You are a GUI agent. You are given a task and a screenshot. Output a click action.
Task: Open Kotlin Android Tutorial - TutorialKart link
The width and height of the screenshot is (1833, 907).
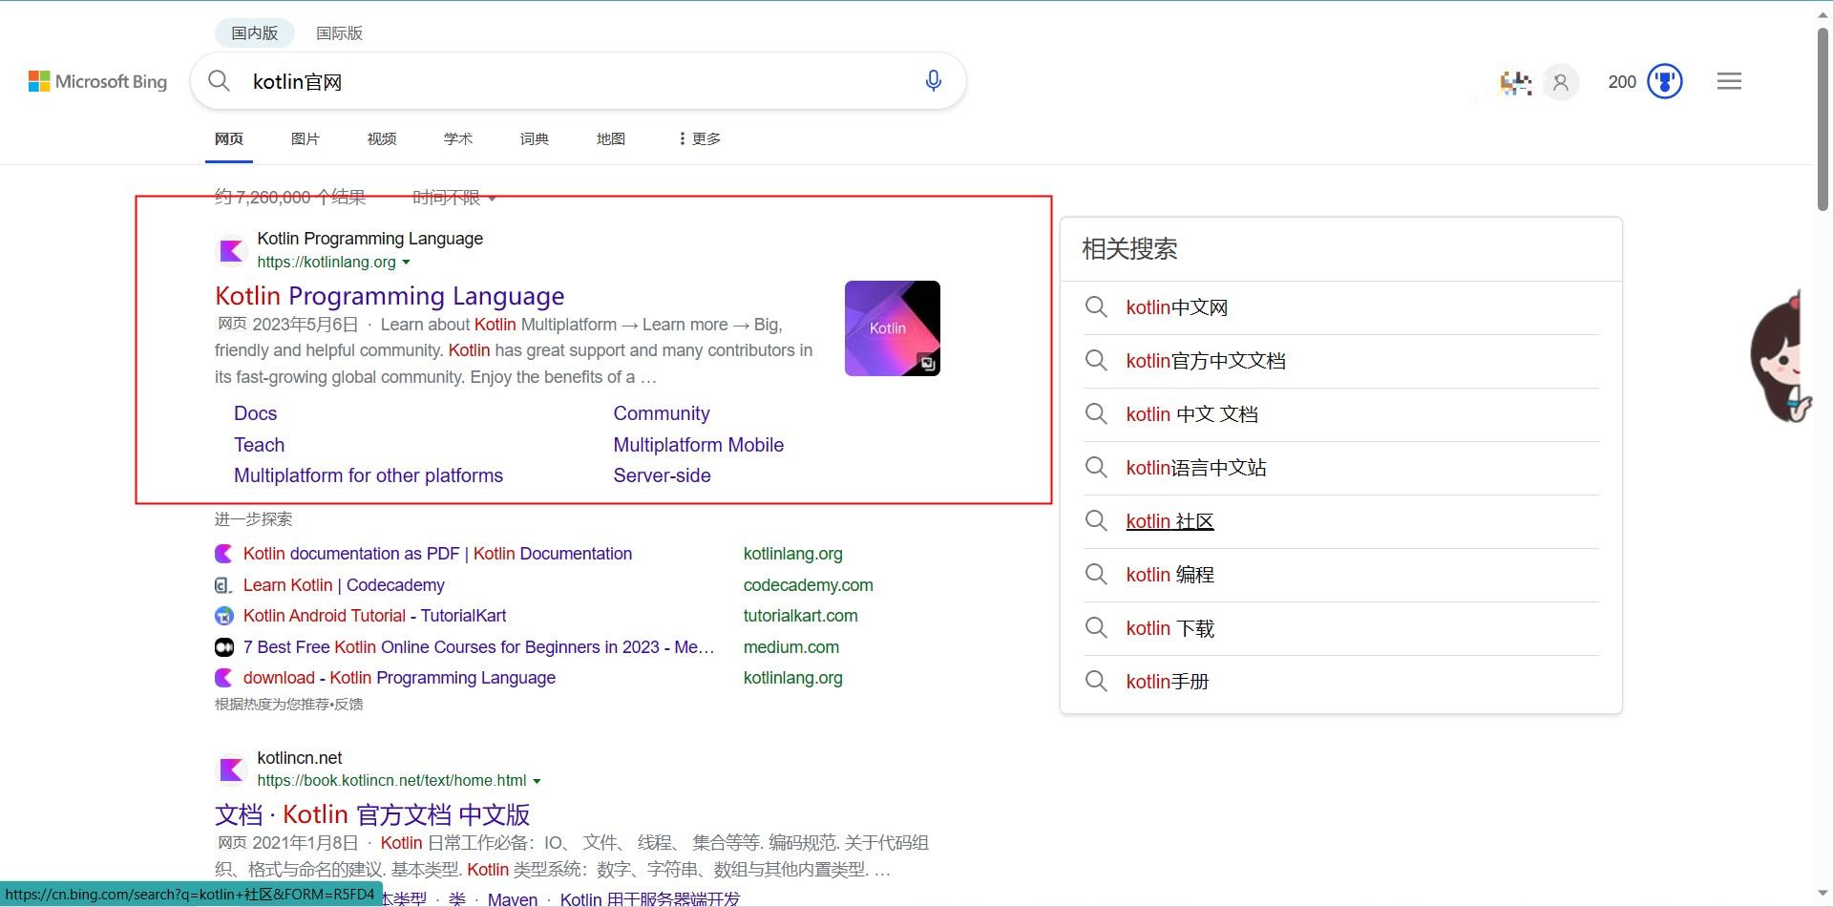[374, 616]
